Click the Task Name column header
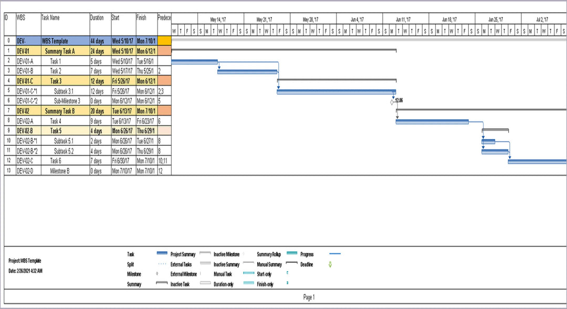The image size is (567, 309). 65,24
